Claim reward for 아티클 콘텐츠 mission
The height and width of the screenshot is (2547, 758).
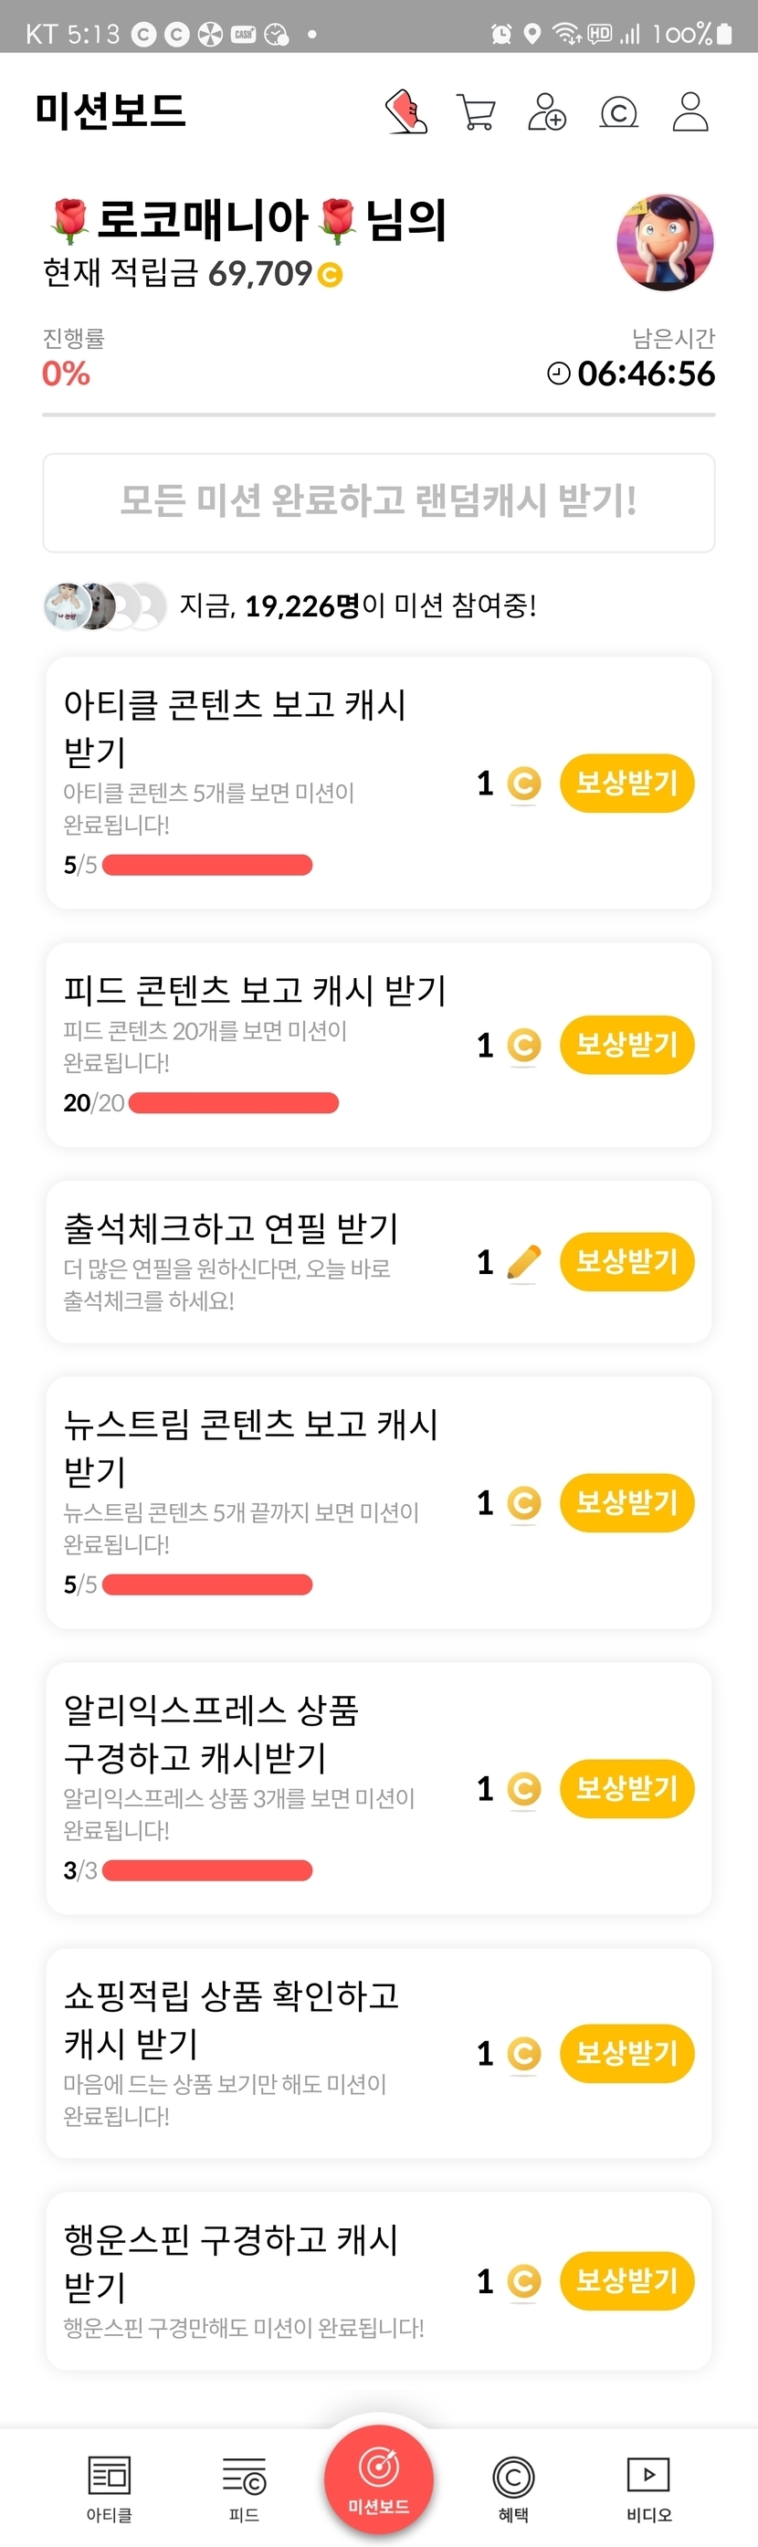pyautogui.click(x=626, y=784)
